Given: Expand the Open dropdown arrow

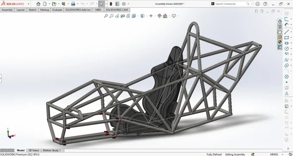Looking at the screenshot, I should point(59,4).
